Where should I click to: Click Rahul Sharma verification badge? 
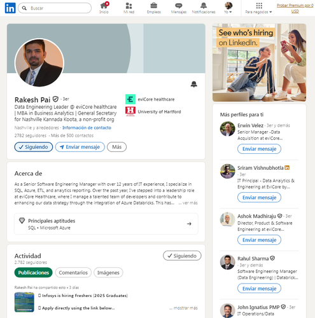point(272,258)
